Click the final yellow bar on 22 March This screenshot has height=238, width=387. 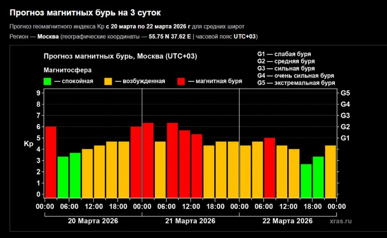[x=330, y=171]
